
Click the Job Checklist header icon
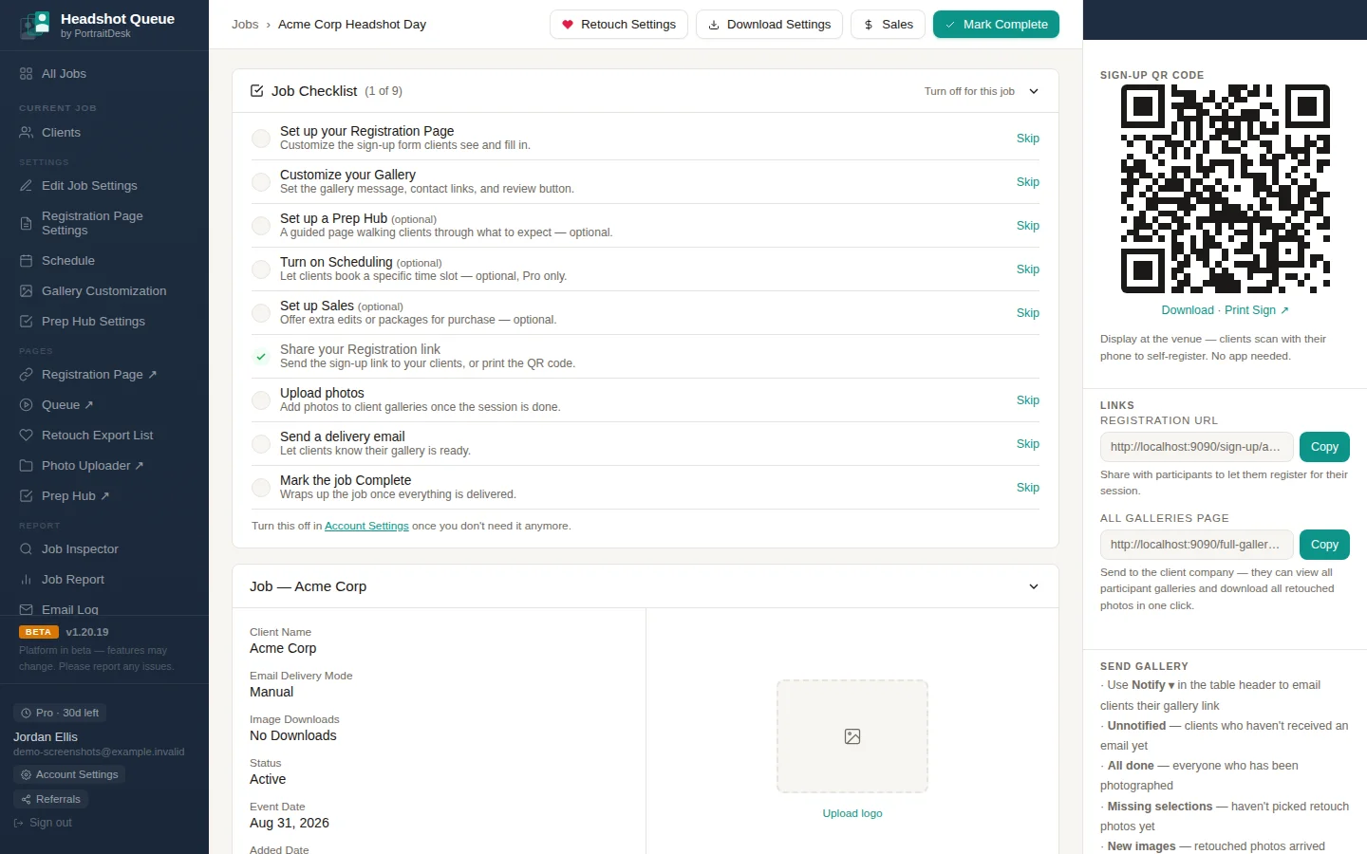pyautogui.click(x=256, y=91)
